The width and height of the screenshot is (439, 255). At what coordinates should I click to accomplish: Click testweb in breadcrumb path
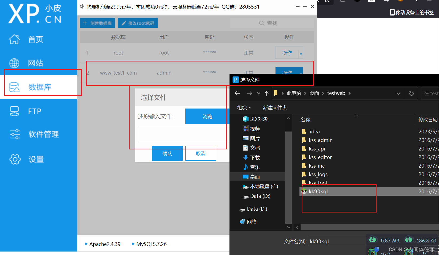(x=336, y=93)
